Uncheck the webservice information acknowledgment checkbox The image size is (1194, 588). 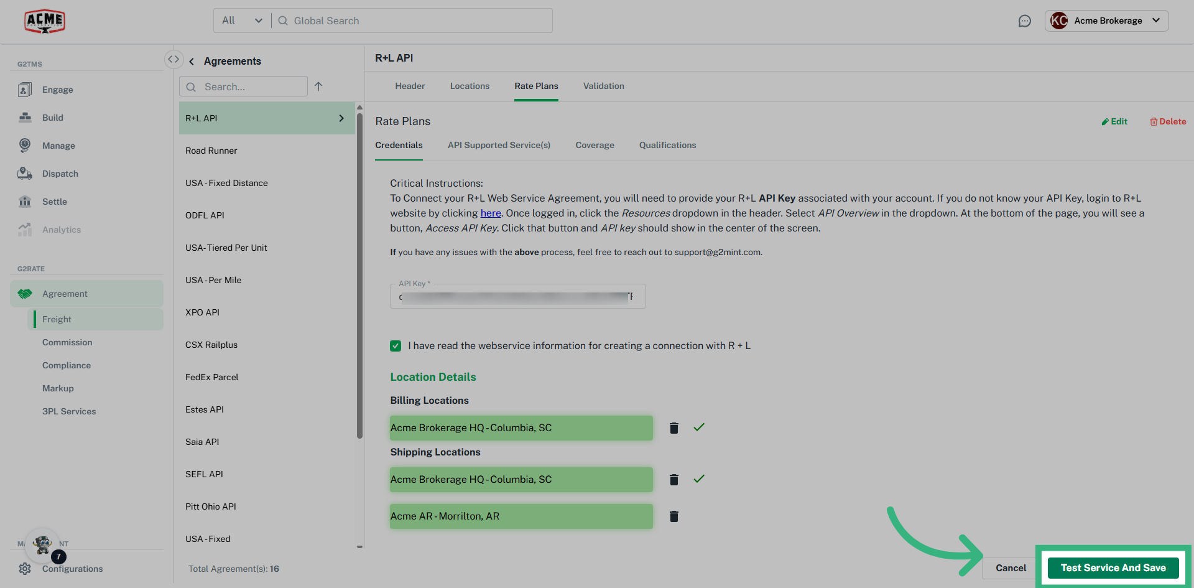[396, 346]
